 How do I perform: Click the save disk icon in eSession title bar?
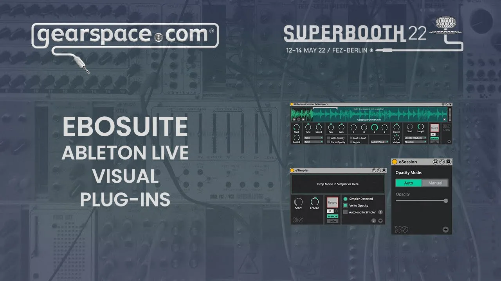click(x=449, y=162)
